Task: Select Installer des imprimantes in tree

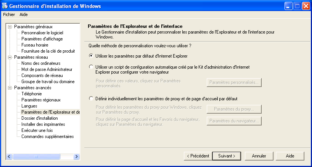Action: (x=43, y=124)
